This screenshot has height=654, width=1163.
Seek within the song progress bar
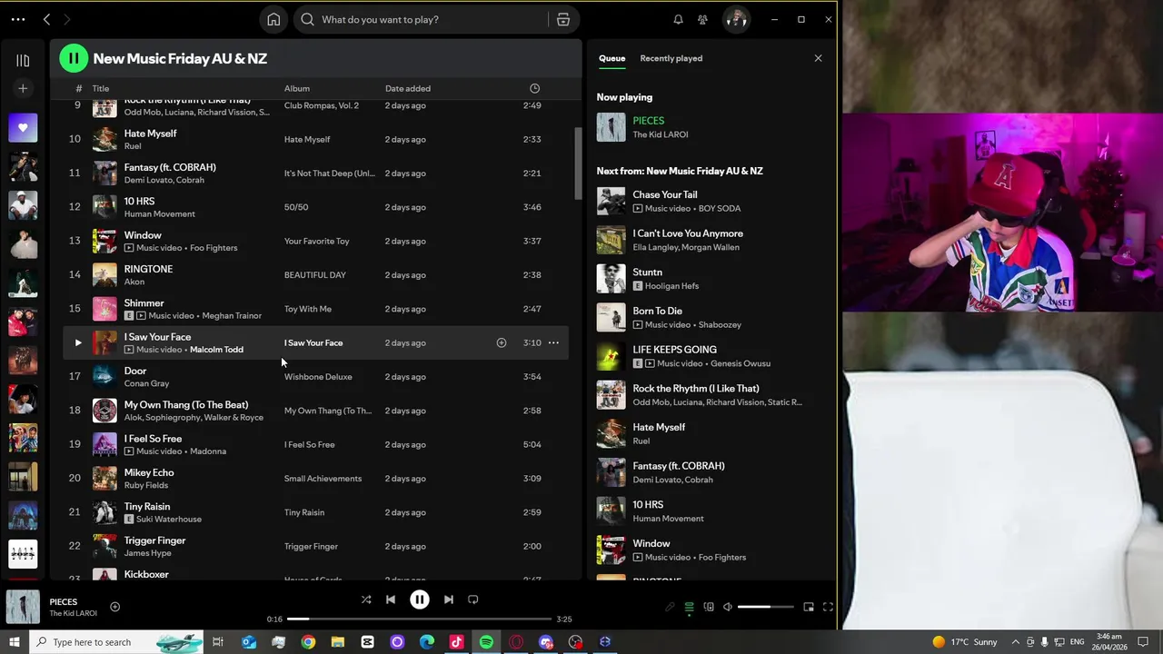(x=419, y=619)
